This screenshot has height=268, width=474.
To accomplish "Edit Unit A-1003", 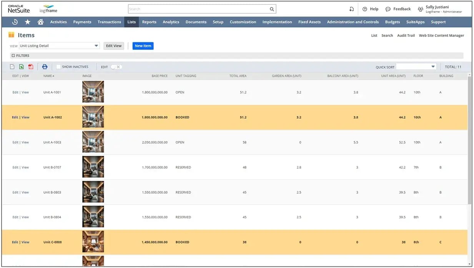I will (x=15, y=142).
